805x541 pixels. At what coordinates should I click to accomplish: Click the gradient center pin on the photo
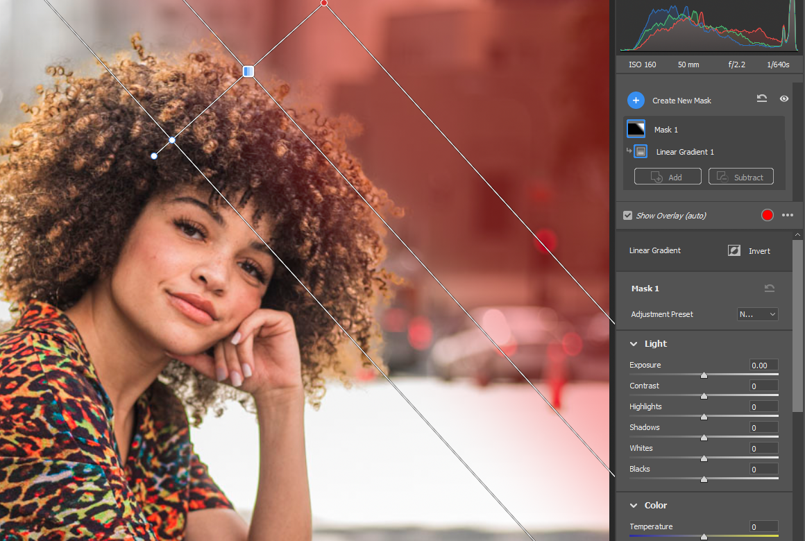[x=248, y=71]
